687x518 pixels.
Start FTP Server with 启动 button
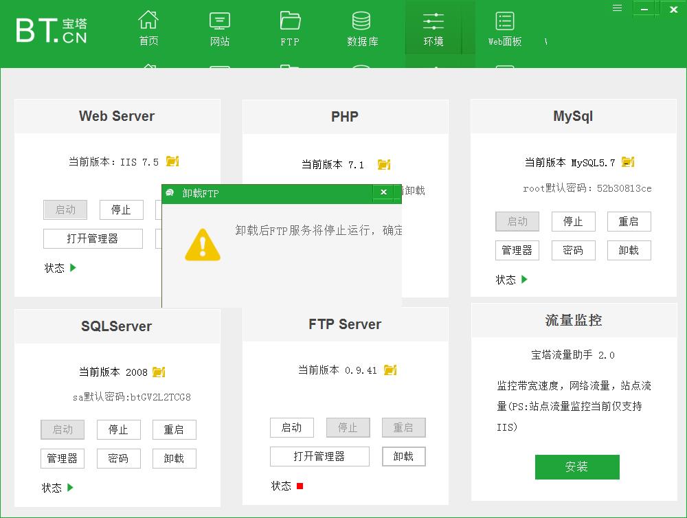click(x=292, y=427)
